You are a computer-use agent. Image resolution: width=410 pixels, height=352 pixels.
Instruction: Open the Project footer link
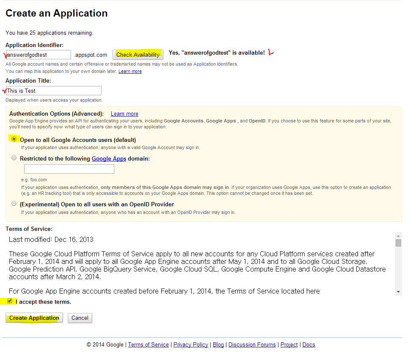pyautogui.click(x=289, y=345)
